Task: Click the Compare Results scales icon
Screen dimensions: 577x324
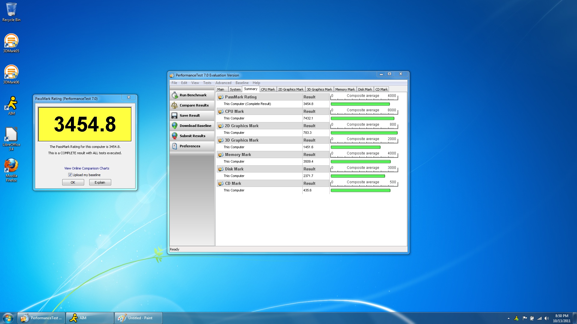Action: tap(175, 105)
